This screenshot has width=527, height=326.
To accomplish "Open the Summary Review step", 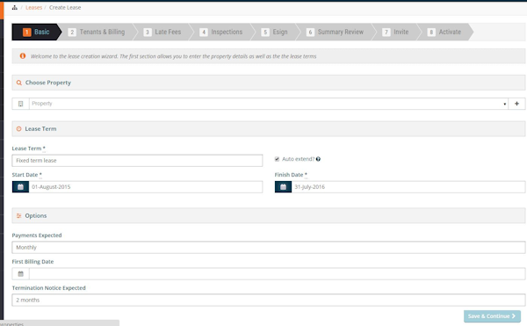I will 336,32.
